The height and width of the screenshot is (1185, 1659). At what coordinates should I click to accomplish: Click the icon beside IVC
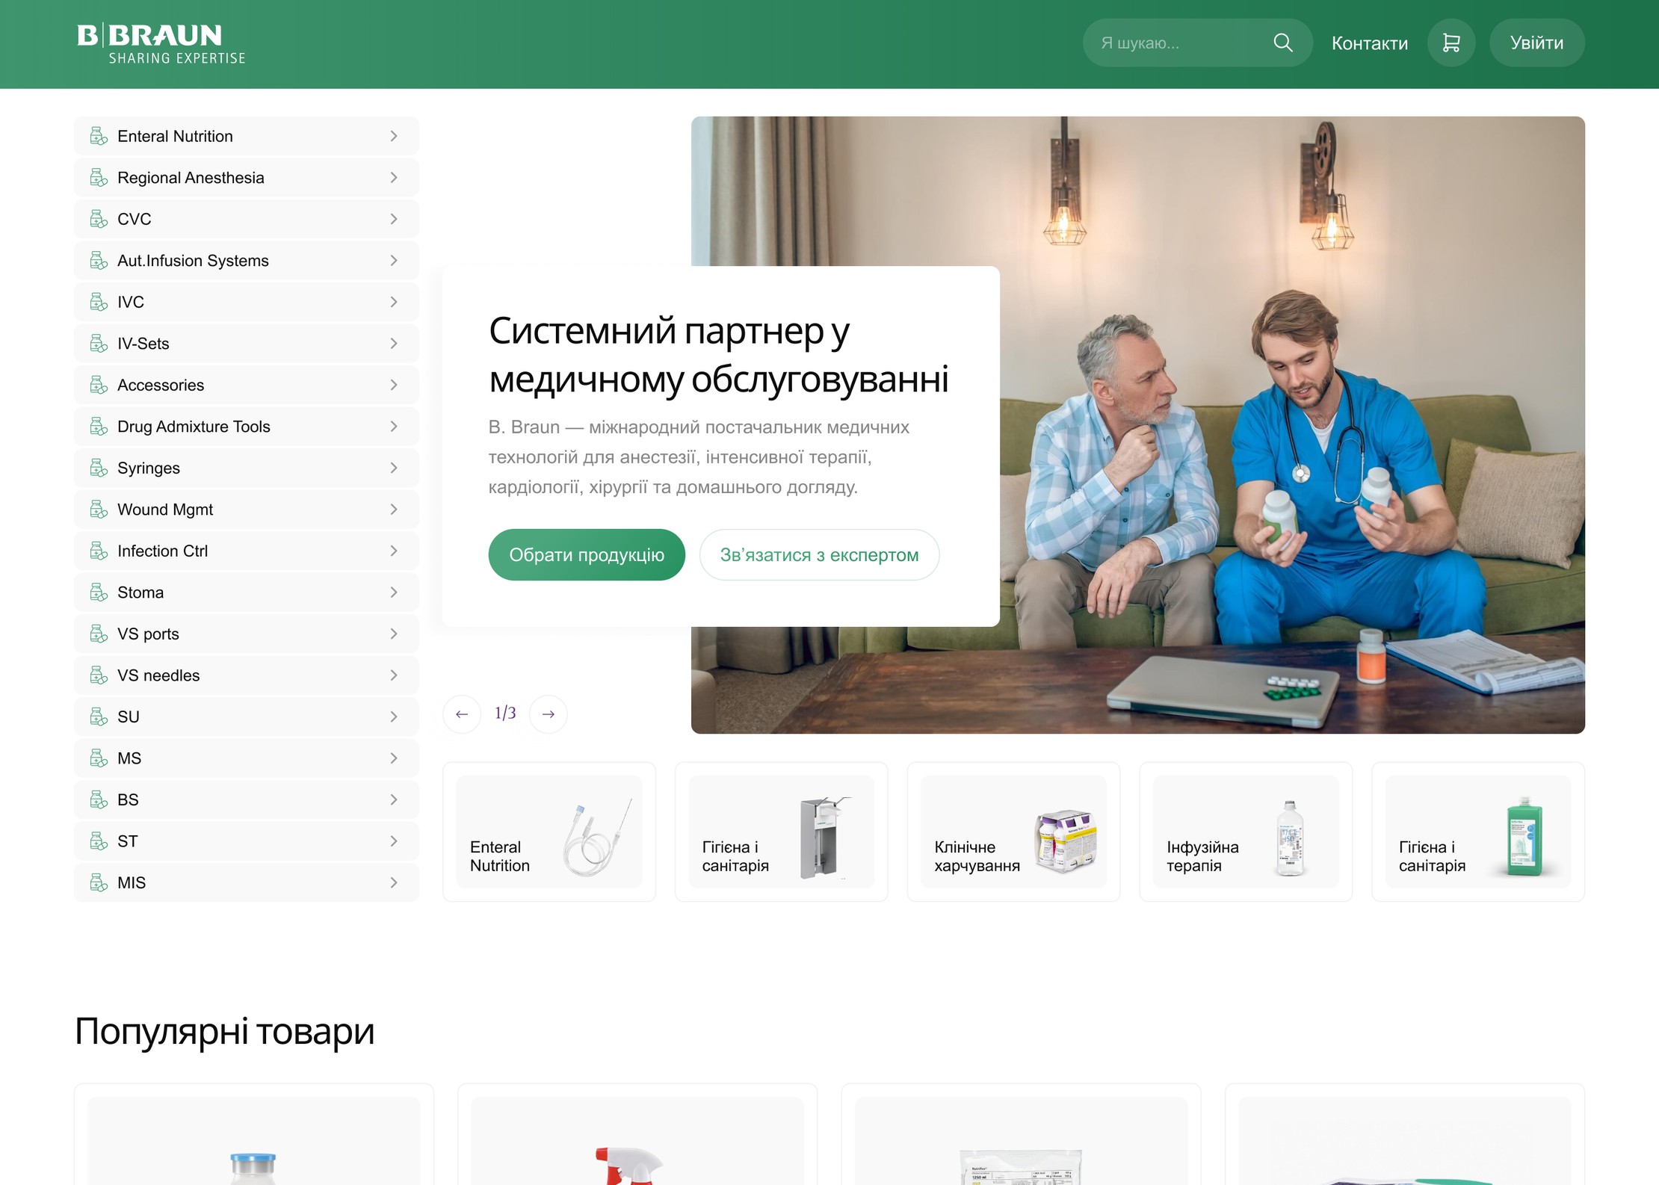pyautogui.click(x=99, y=302)
